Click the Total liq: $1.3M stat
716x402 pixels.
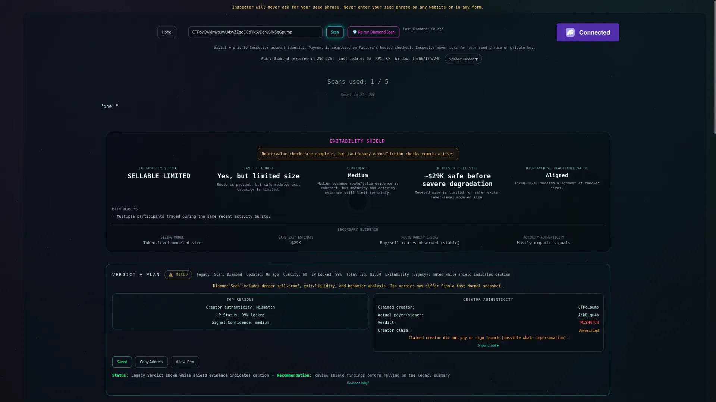pyautogui.click(x=363, y=275)
